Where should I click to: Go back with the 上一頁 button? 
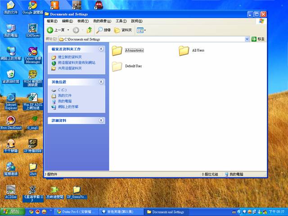[x=55, y=30]
